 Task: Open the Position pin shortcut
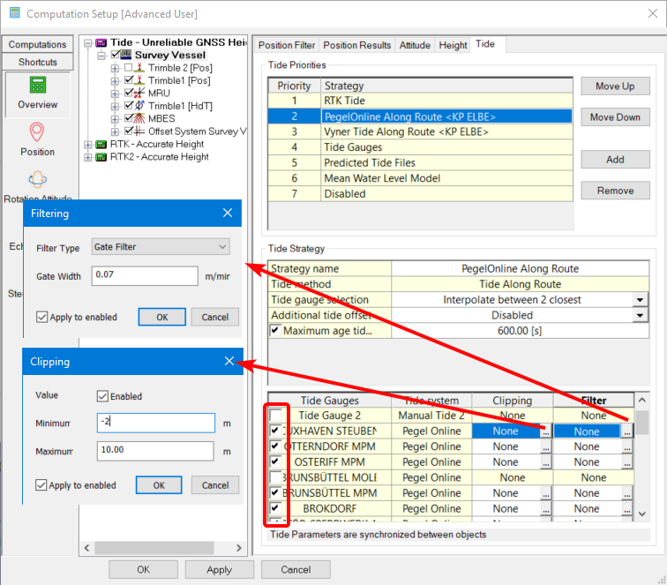pos(37,133)
